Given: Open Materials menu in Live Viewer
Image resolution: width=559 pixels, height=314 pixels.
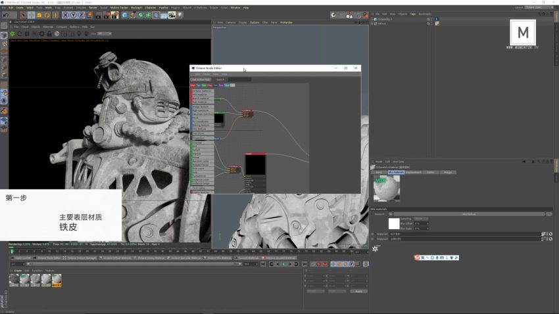Looking at the screenshot, I should click(48, 27).
